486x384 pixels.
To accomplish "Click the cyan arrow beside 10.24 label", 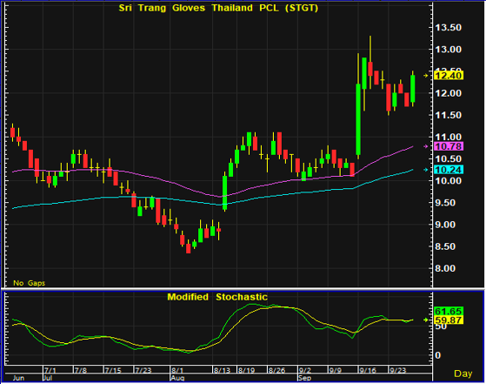I will pos(426,170).
